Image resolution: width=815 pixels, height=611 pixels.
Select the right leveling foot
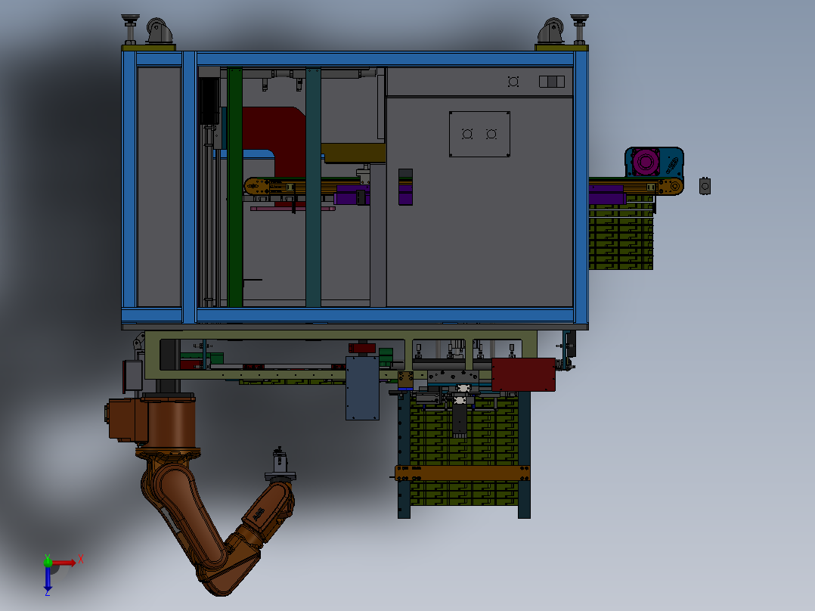pos(579,29)
